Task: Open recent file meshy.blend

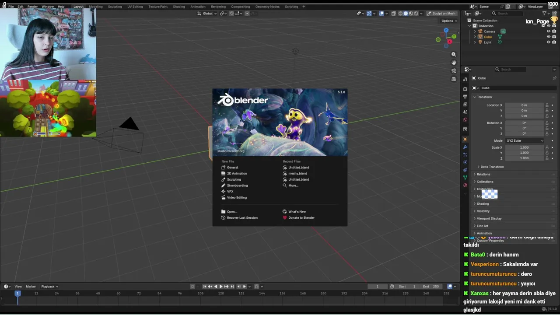Action: point(297,174)
